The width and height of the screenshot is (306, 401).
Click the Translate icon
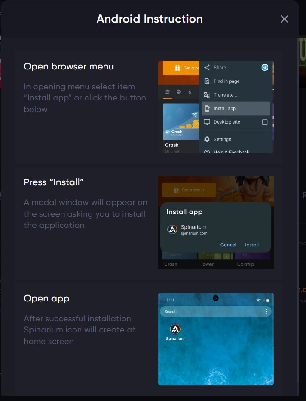tap(207, 95)
